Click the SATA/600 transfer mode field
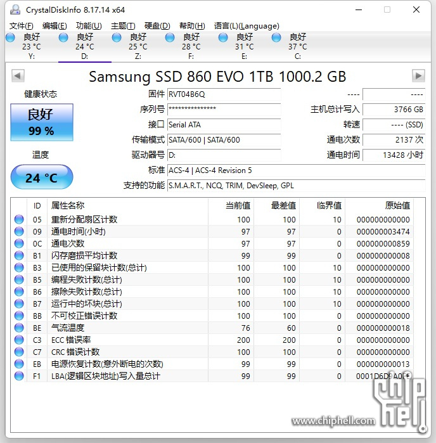The width and height of the screenshot is (436, 443). pos(224,140)
